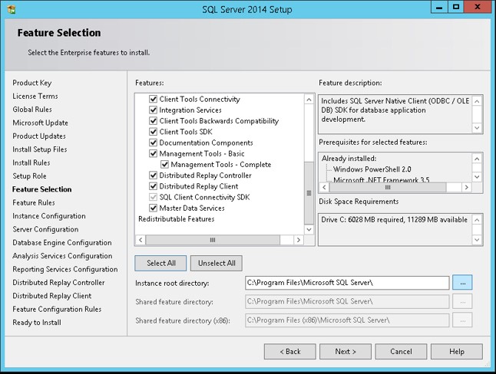Image resolution: width=496 pixels, height=374 pixels.
Task: Toggle Integration Services checkbox
Action: [x=154, y=110]
